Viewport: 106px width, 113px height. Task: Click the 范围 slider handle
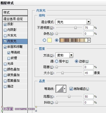pos(69,96)
